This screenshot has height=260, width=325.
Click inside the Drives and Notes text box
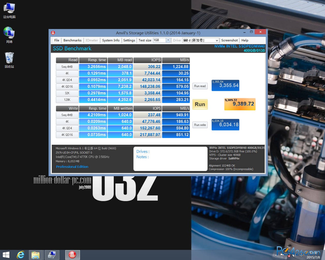(x=170, y=159)
